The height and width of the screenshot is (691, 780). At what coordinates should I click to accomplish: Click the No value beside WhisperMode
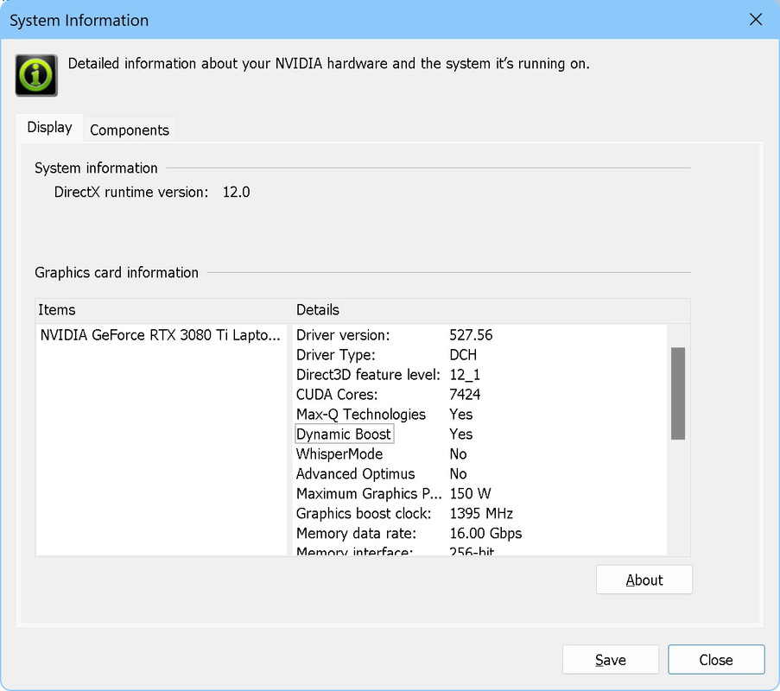click(458, 453)
